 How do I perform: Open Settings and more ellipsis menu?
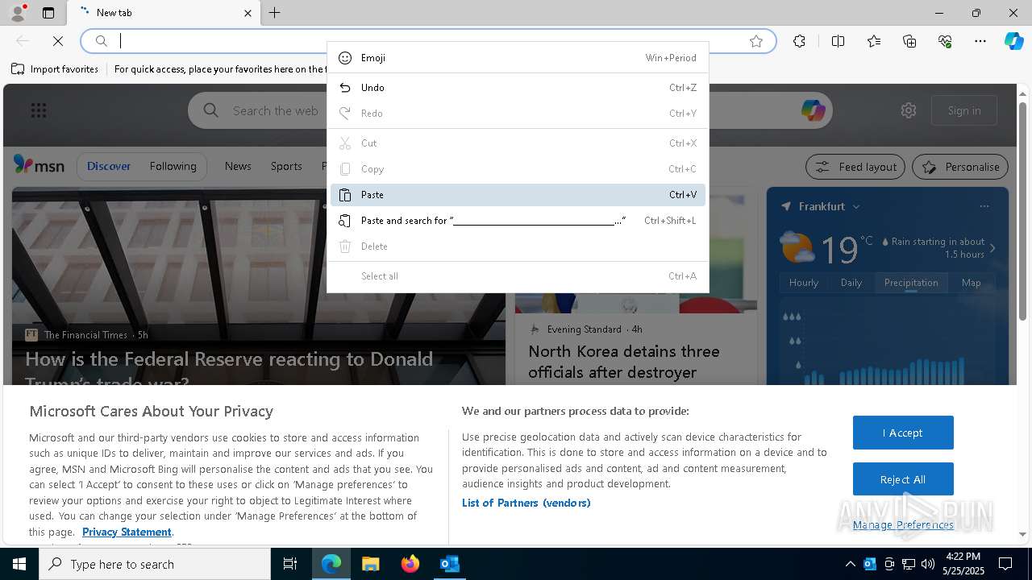(980, 41)
